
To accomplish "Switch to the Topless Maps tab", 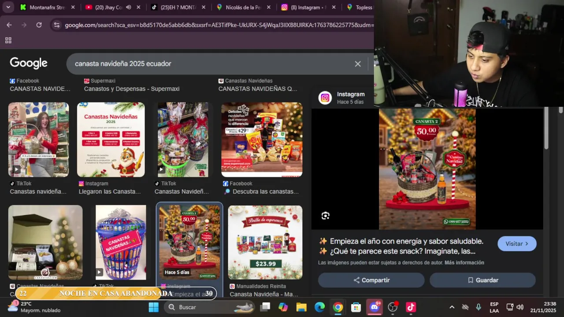I will 359,7.
